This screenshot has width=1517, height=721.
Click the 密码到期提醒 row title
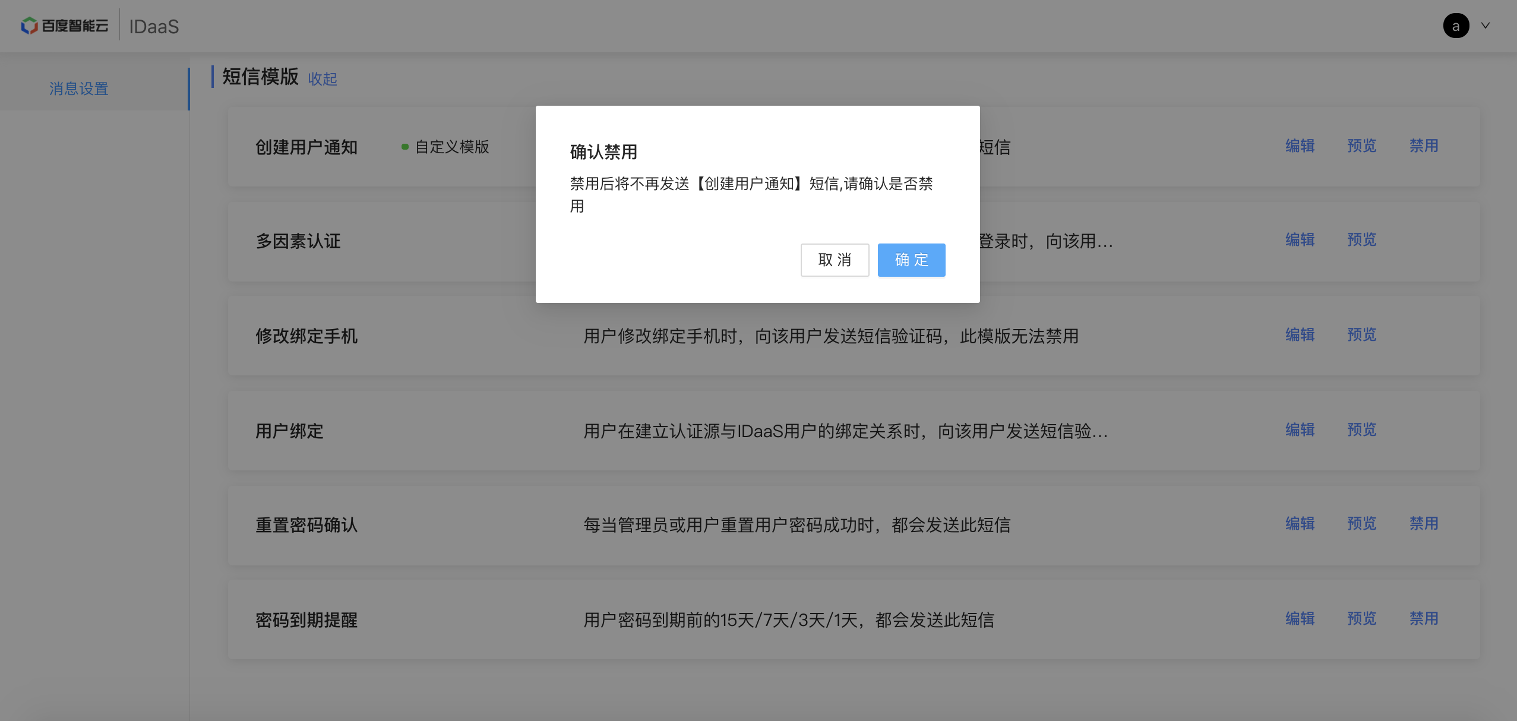306,619
